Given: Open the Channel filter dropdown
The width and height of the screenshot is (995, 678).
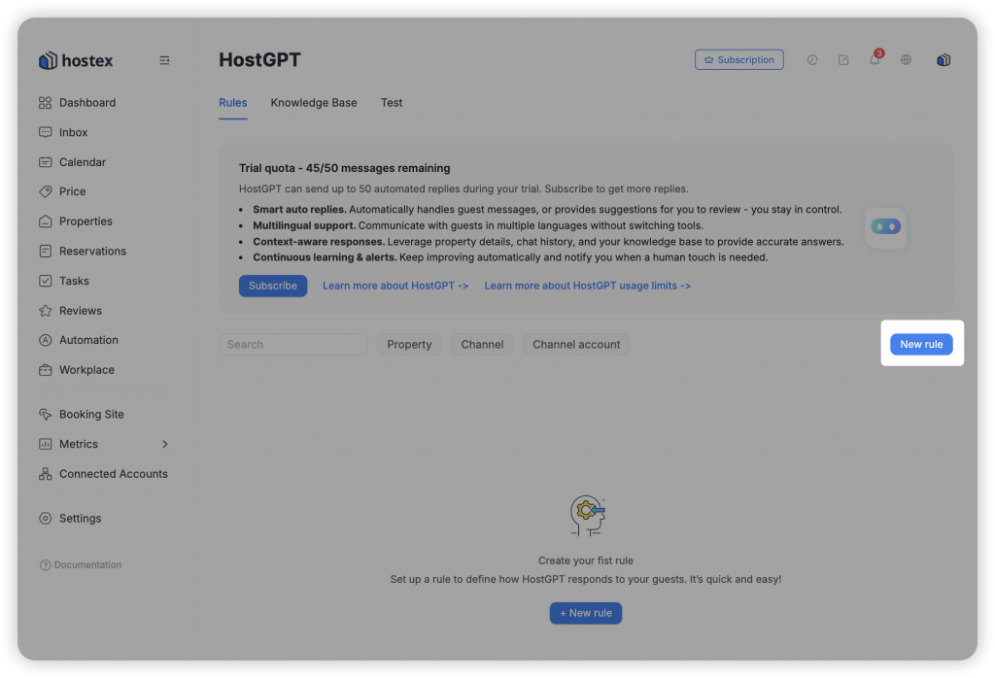Looking at the screenshot, I should (482, 345).
